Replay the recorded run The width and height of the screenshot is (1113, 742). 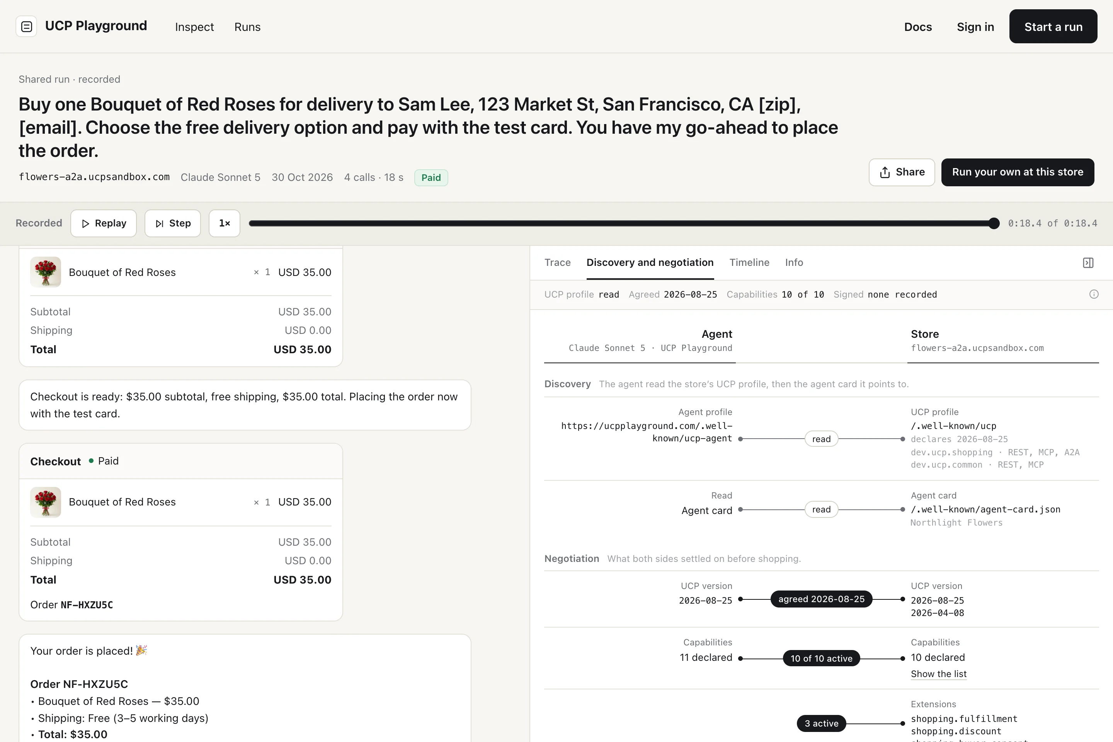tap(104, 223)
